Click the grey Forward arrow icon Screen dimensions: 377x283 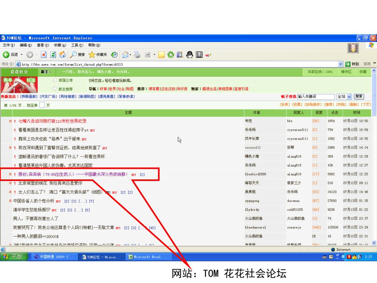coord(29,55)
